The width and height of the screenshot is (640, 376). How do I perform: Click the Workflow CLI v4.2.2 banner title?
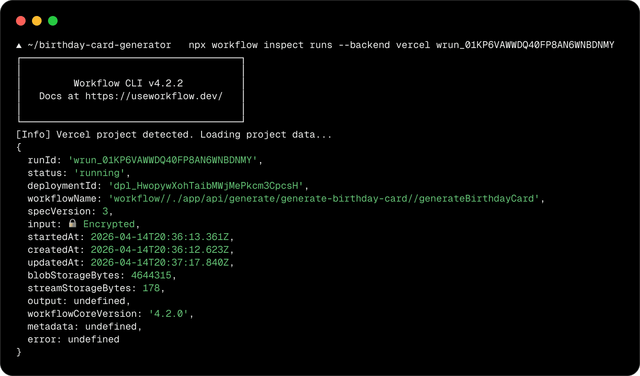coord(128,83)
